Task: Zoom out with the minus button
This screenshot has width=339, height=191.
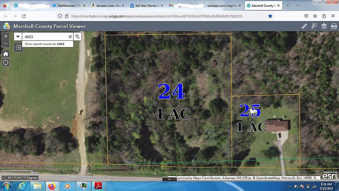Action: 5,43
